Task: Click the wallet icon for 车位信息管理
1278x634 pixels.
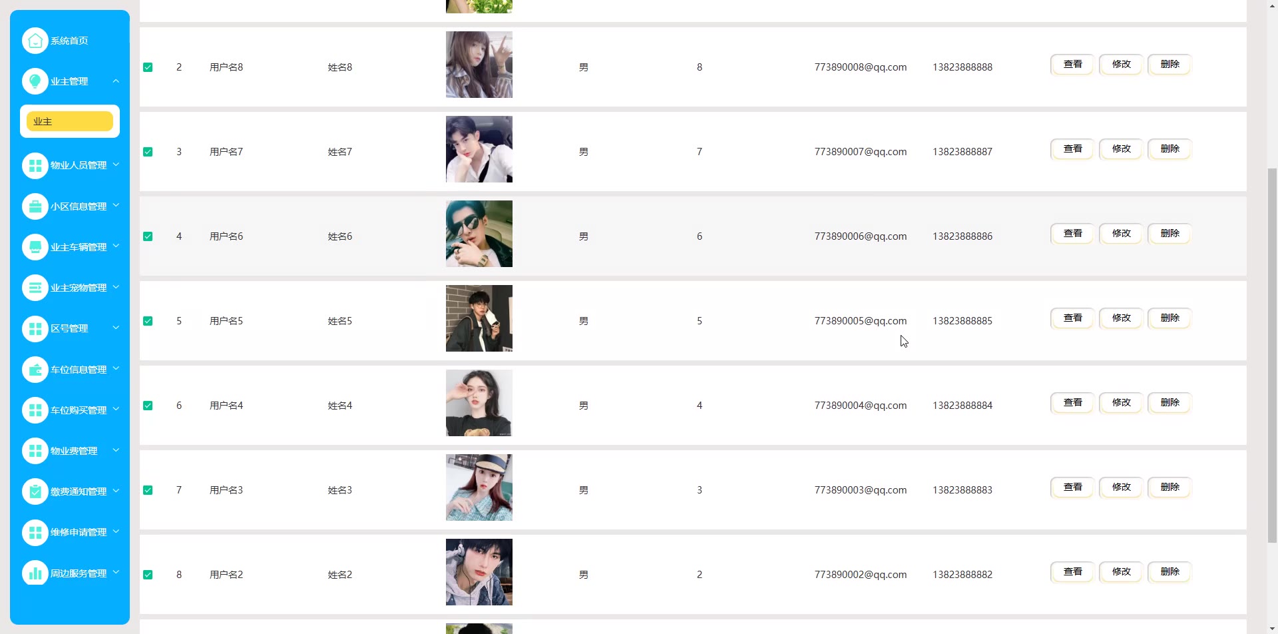Action: (x=35, y=370)
